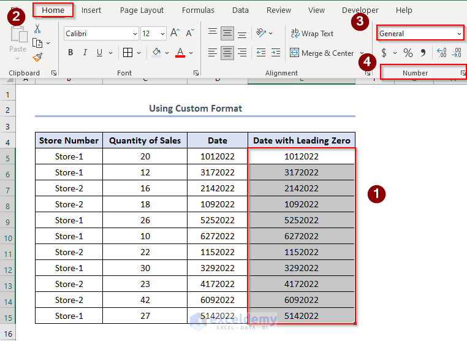This screenshot has height=341, width=467.
Task: Click the Increase Font Size icon
Action: click(175, 33)
